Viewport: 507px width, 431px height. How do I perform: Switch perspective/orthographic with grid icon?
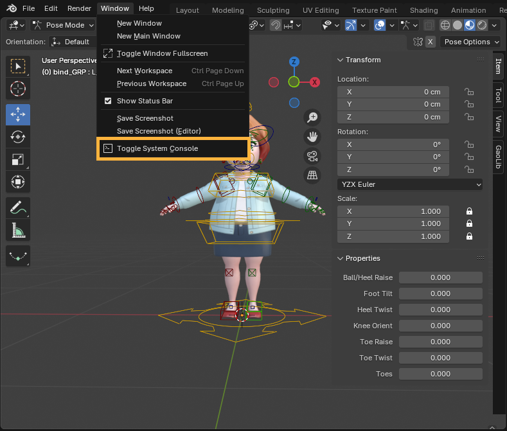[312, 175]
